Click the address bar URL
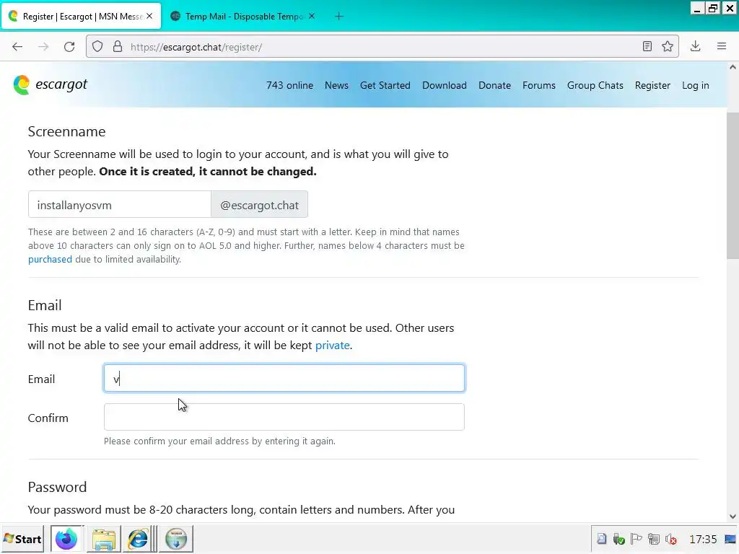This screenshot has height=554, width=739. click(196, 47)
